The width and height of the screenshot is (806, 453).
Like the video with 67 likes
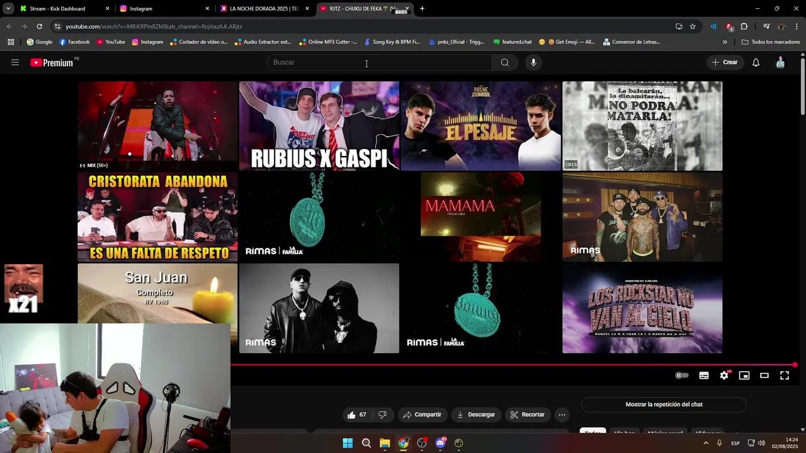(356, 415)
